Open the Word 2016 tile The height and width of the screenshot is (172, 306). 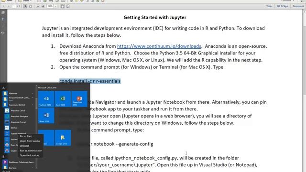46,116
